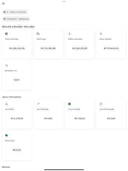Click the Juro Isentado minus-circle icon
The image size is (128, 171).
(69, 104)
